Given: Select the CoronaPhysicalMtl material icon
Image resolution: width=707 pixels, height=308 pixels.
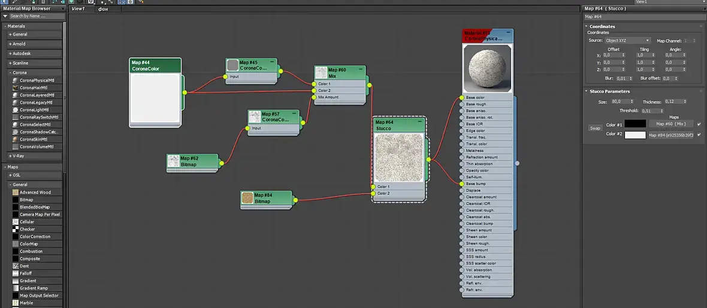Looking at the screenshot, I should pos(16,80).
